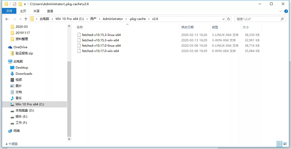Click Win 10 Pro x64 (C:) breadcrumb
This screenshot has width=291, height=149.
(x=70, y=19)
